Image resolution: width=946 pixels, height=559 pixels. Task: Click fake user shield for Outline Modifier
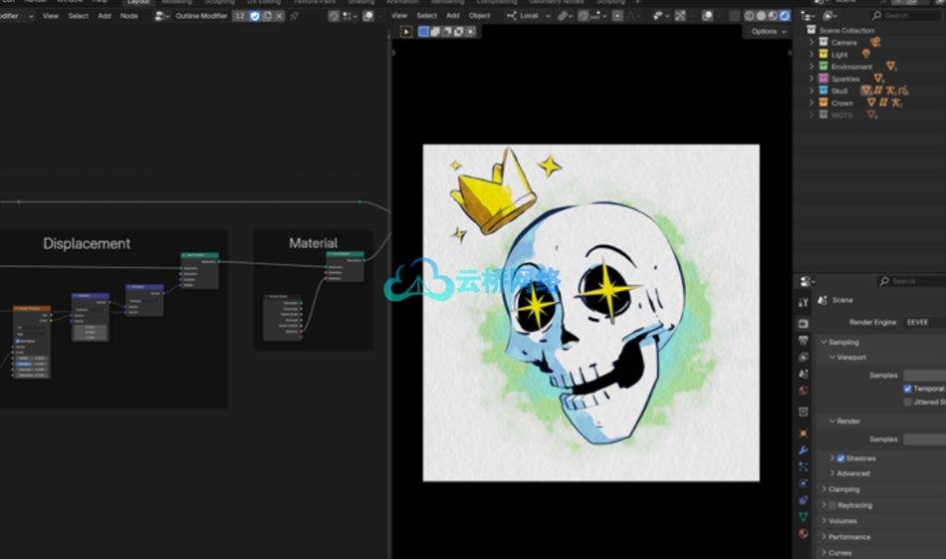[255, 16]
